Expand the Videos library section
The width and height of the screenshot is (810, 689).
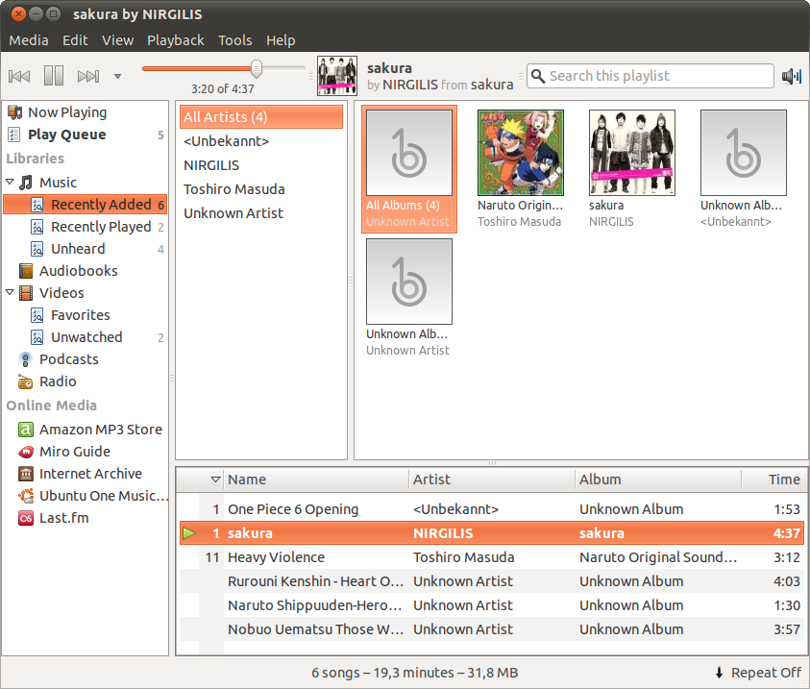10,292
